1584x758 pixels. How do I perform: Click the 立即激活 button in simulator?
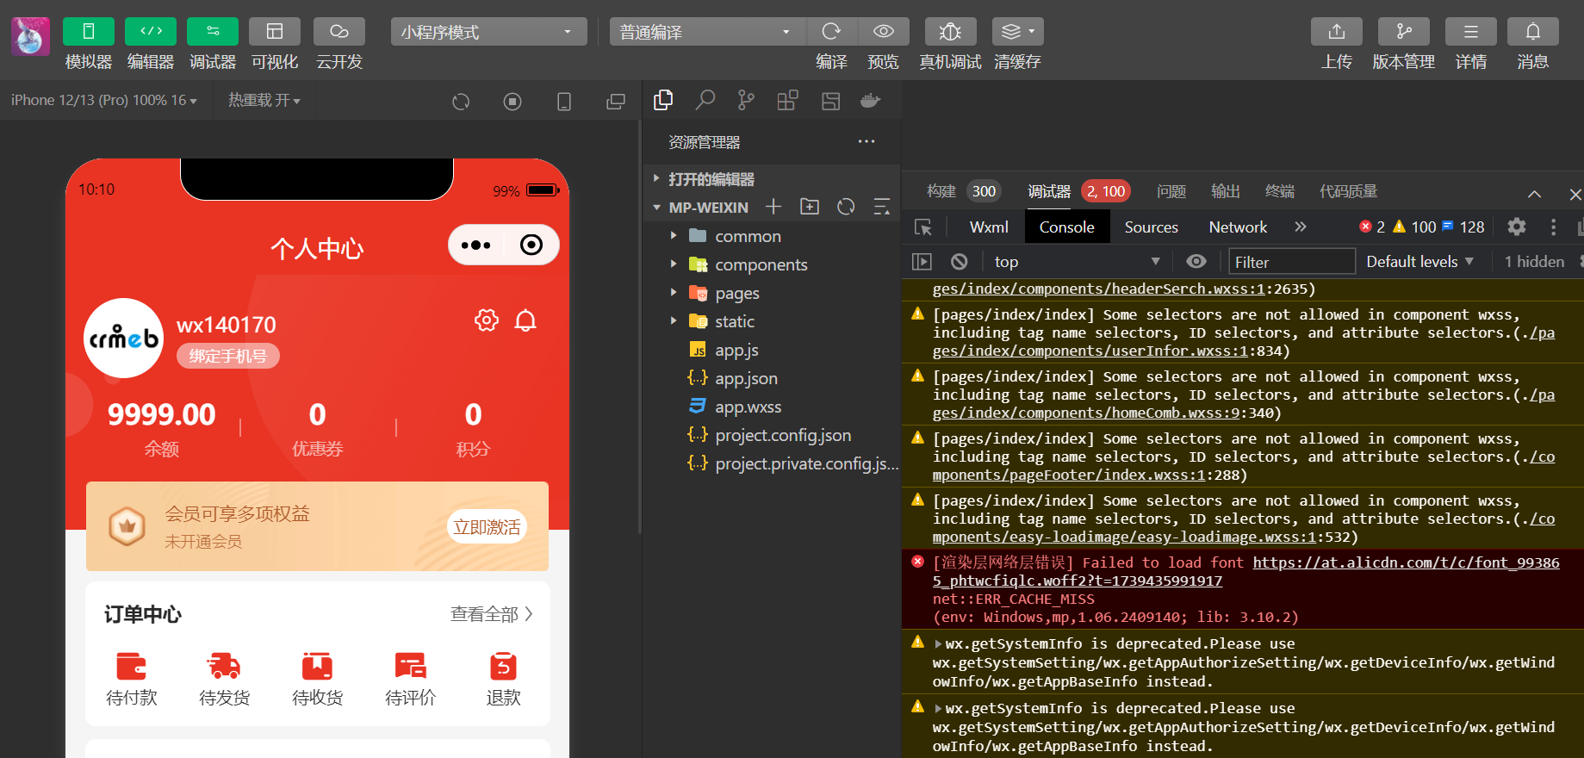point(487,527)
